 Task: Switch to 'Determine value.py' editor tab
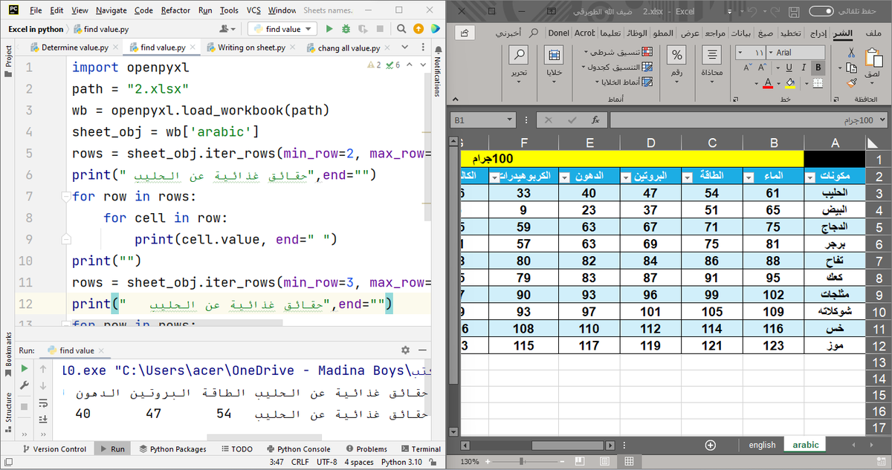(x=74, y=48)
